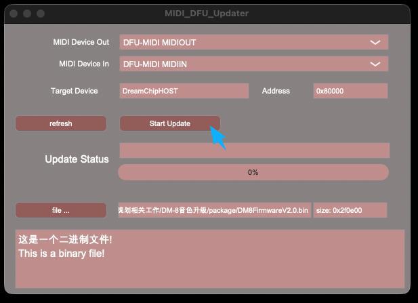Expand the MIDI Device In combo box
The image size is (418, 303).
pos(253,64)
